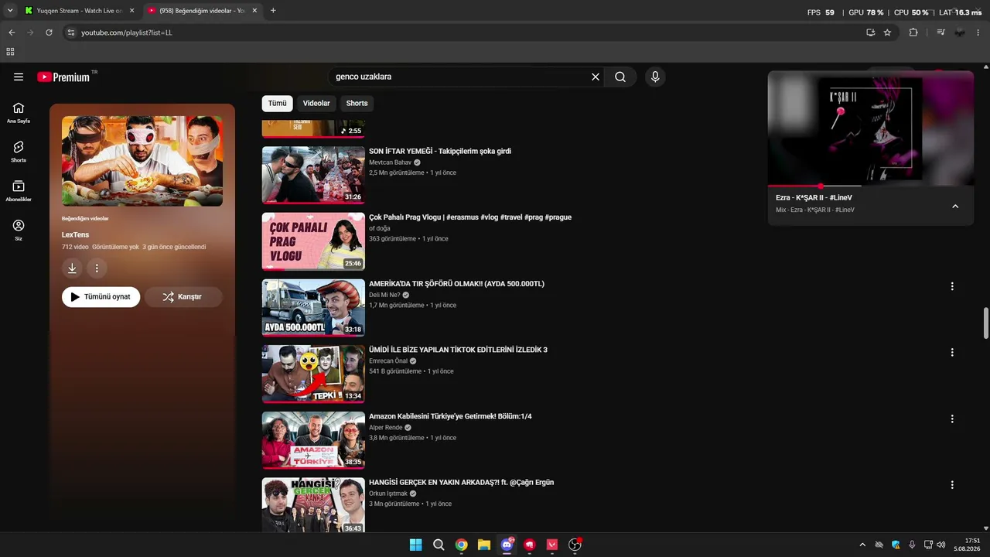Viewport: 990px width, 557px height.
Task: Open options menu for TİKTOK EDİTLERİNİ video
Action: (x=952, y=352)
